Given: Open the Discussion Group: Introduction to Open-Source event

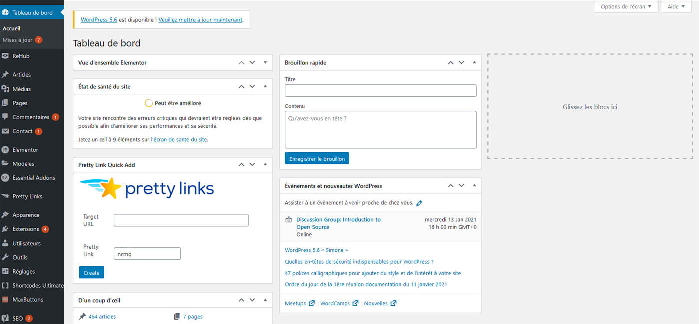Looking at the screenshot, I should [339, 223].
